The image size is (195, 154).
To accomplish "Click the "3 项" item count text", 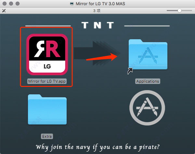I will coord(97,11).
